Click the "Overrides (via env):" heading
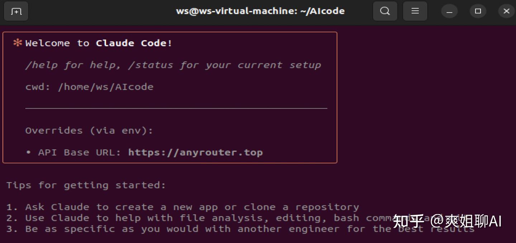This screenshot has width=516, height=243. tap(89, 130)
